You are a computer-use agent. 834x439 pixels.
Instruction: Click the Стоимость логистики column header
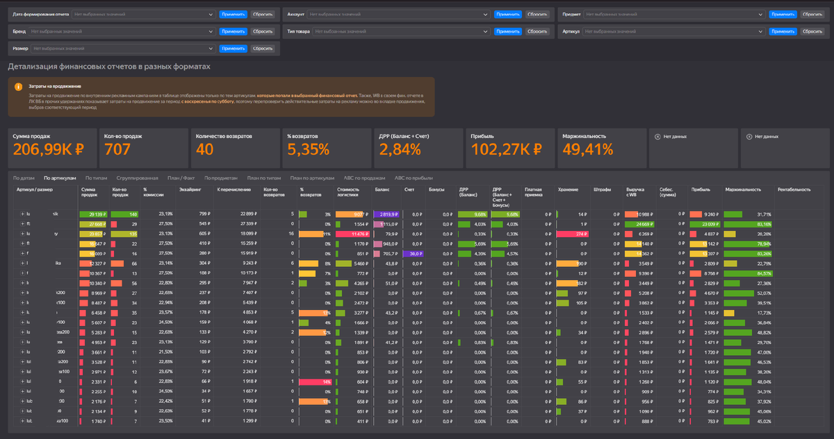pyautogui.click(x=350, y=191)
